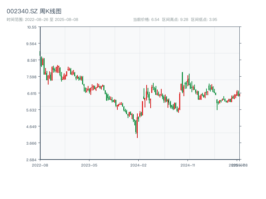Click the 2022-08 x-axis date label
This screenshot has height=199, width=266.
pos(40,165)
